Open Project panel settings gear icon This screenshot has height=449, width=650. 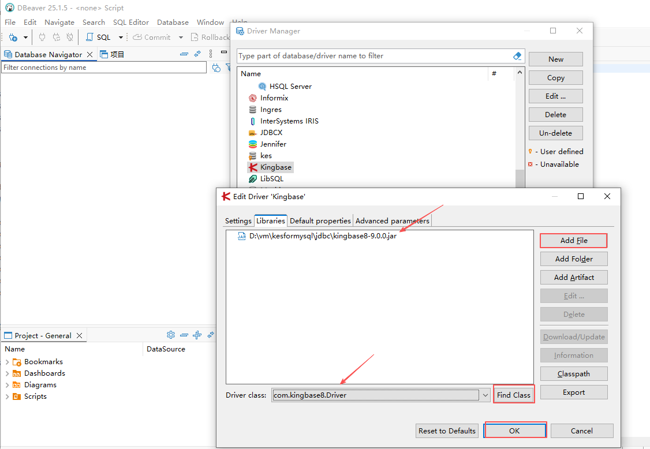tap(171, 335)
